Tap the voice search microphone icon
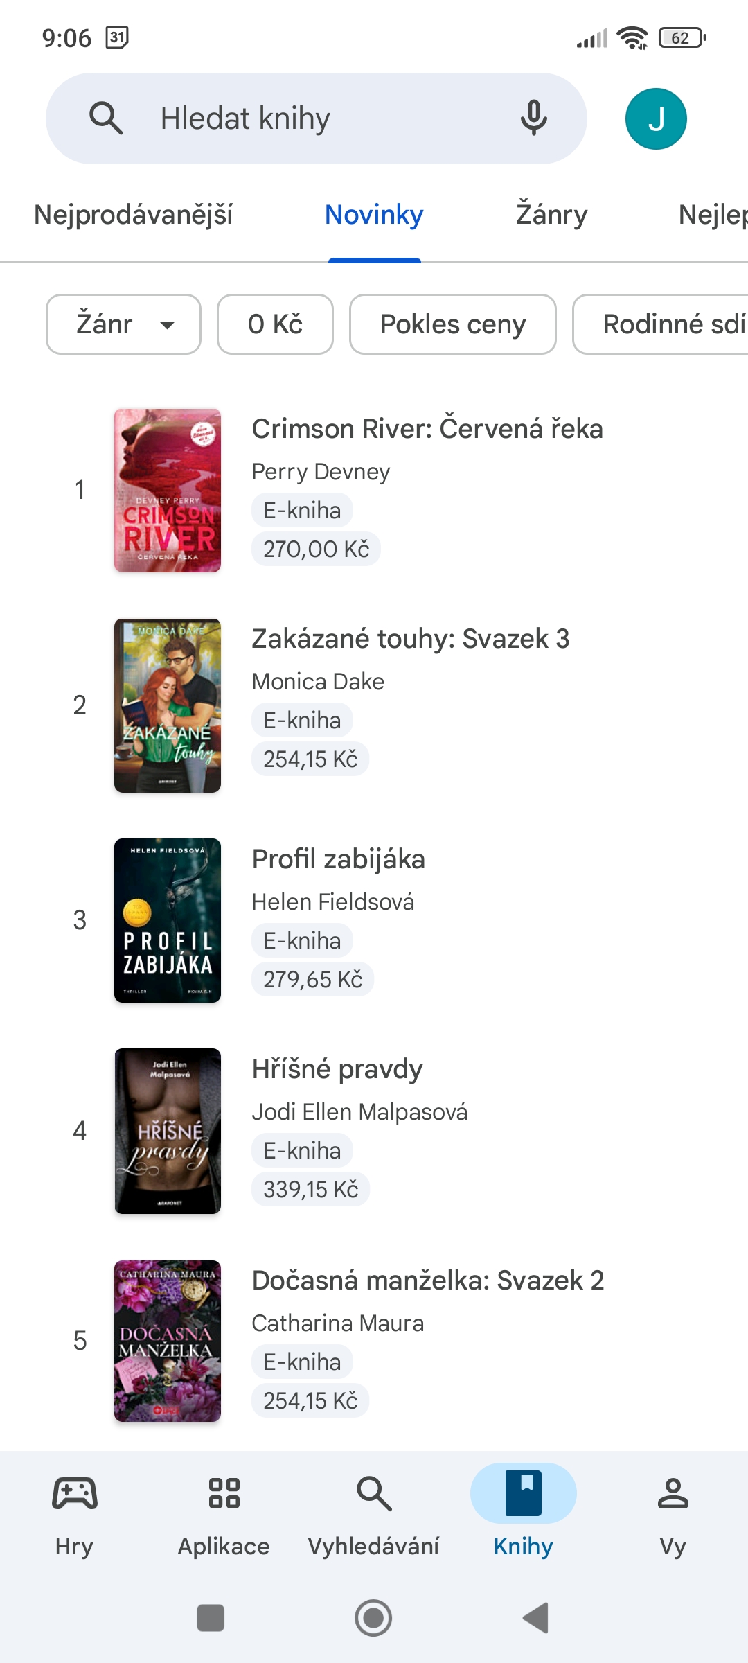Screen dimensions: 748x1663 [533, 118]
